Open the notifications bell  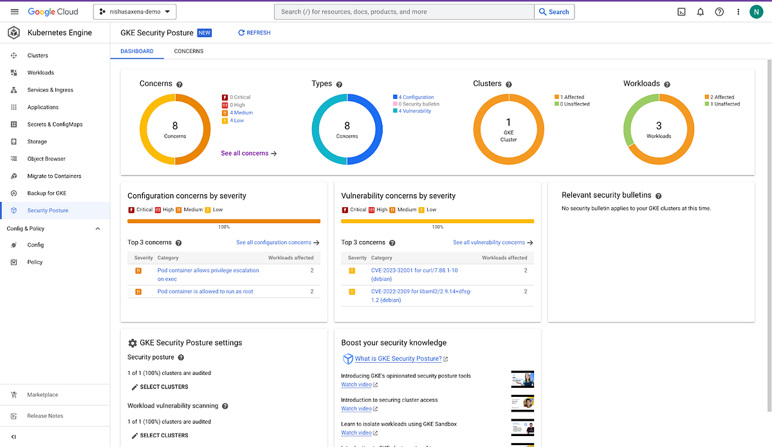point(701,11)
